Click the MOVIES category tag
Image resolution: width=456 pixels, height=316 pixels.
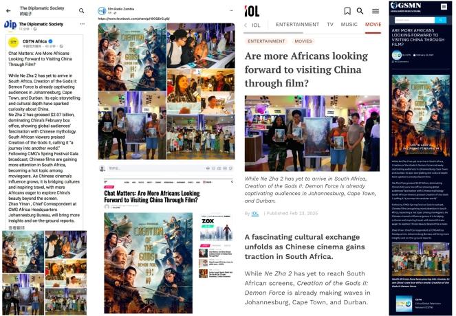303,41
